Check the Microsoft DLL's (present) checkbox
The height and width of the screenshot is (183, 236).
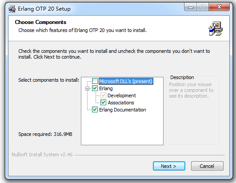tap(95, 81)
